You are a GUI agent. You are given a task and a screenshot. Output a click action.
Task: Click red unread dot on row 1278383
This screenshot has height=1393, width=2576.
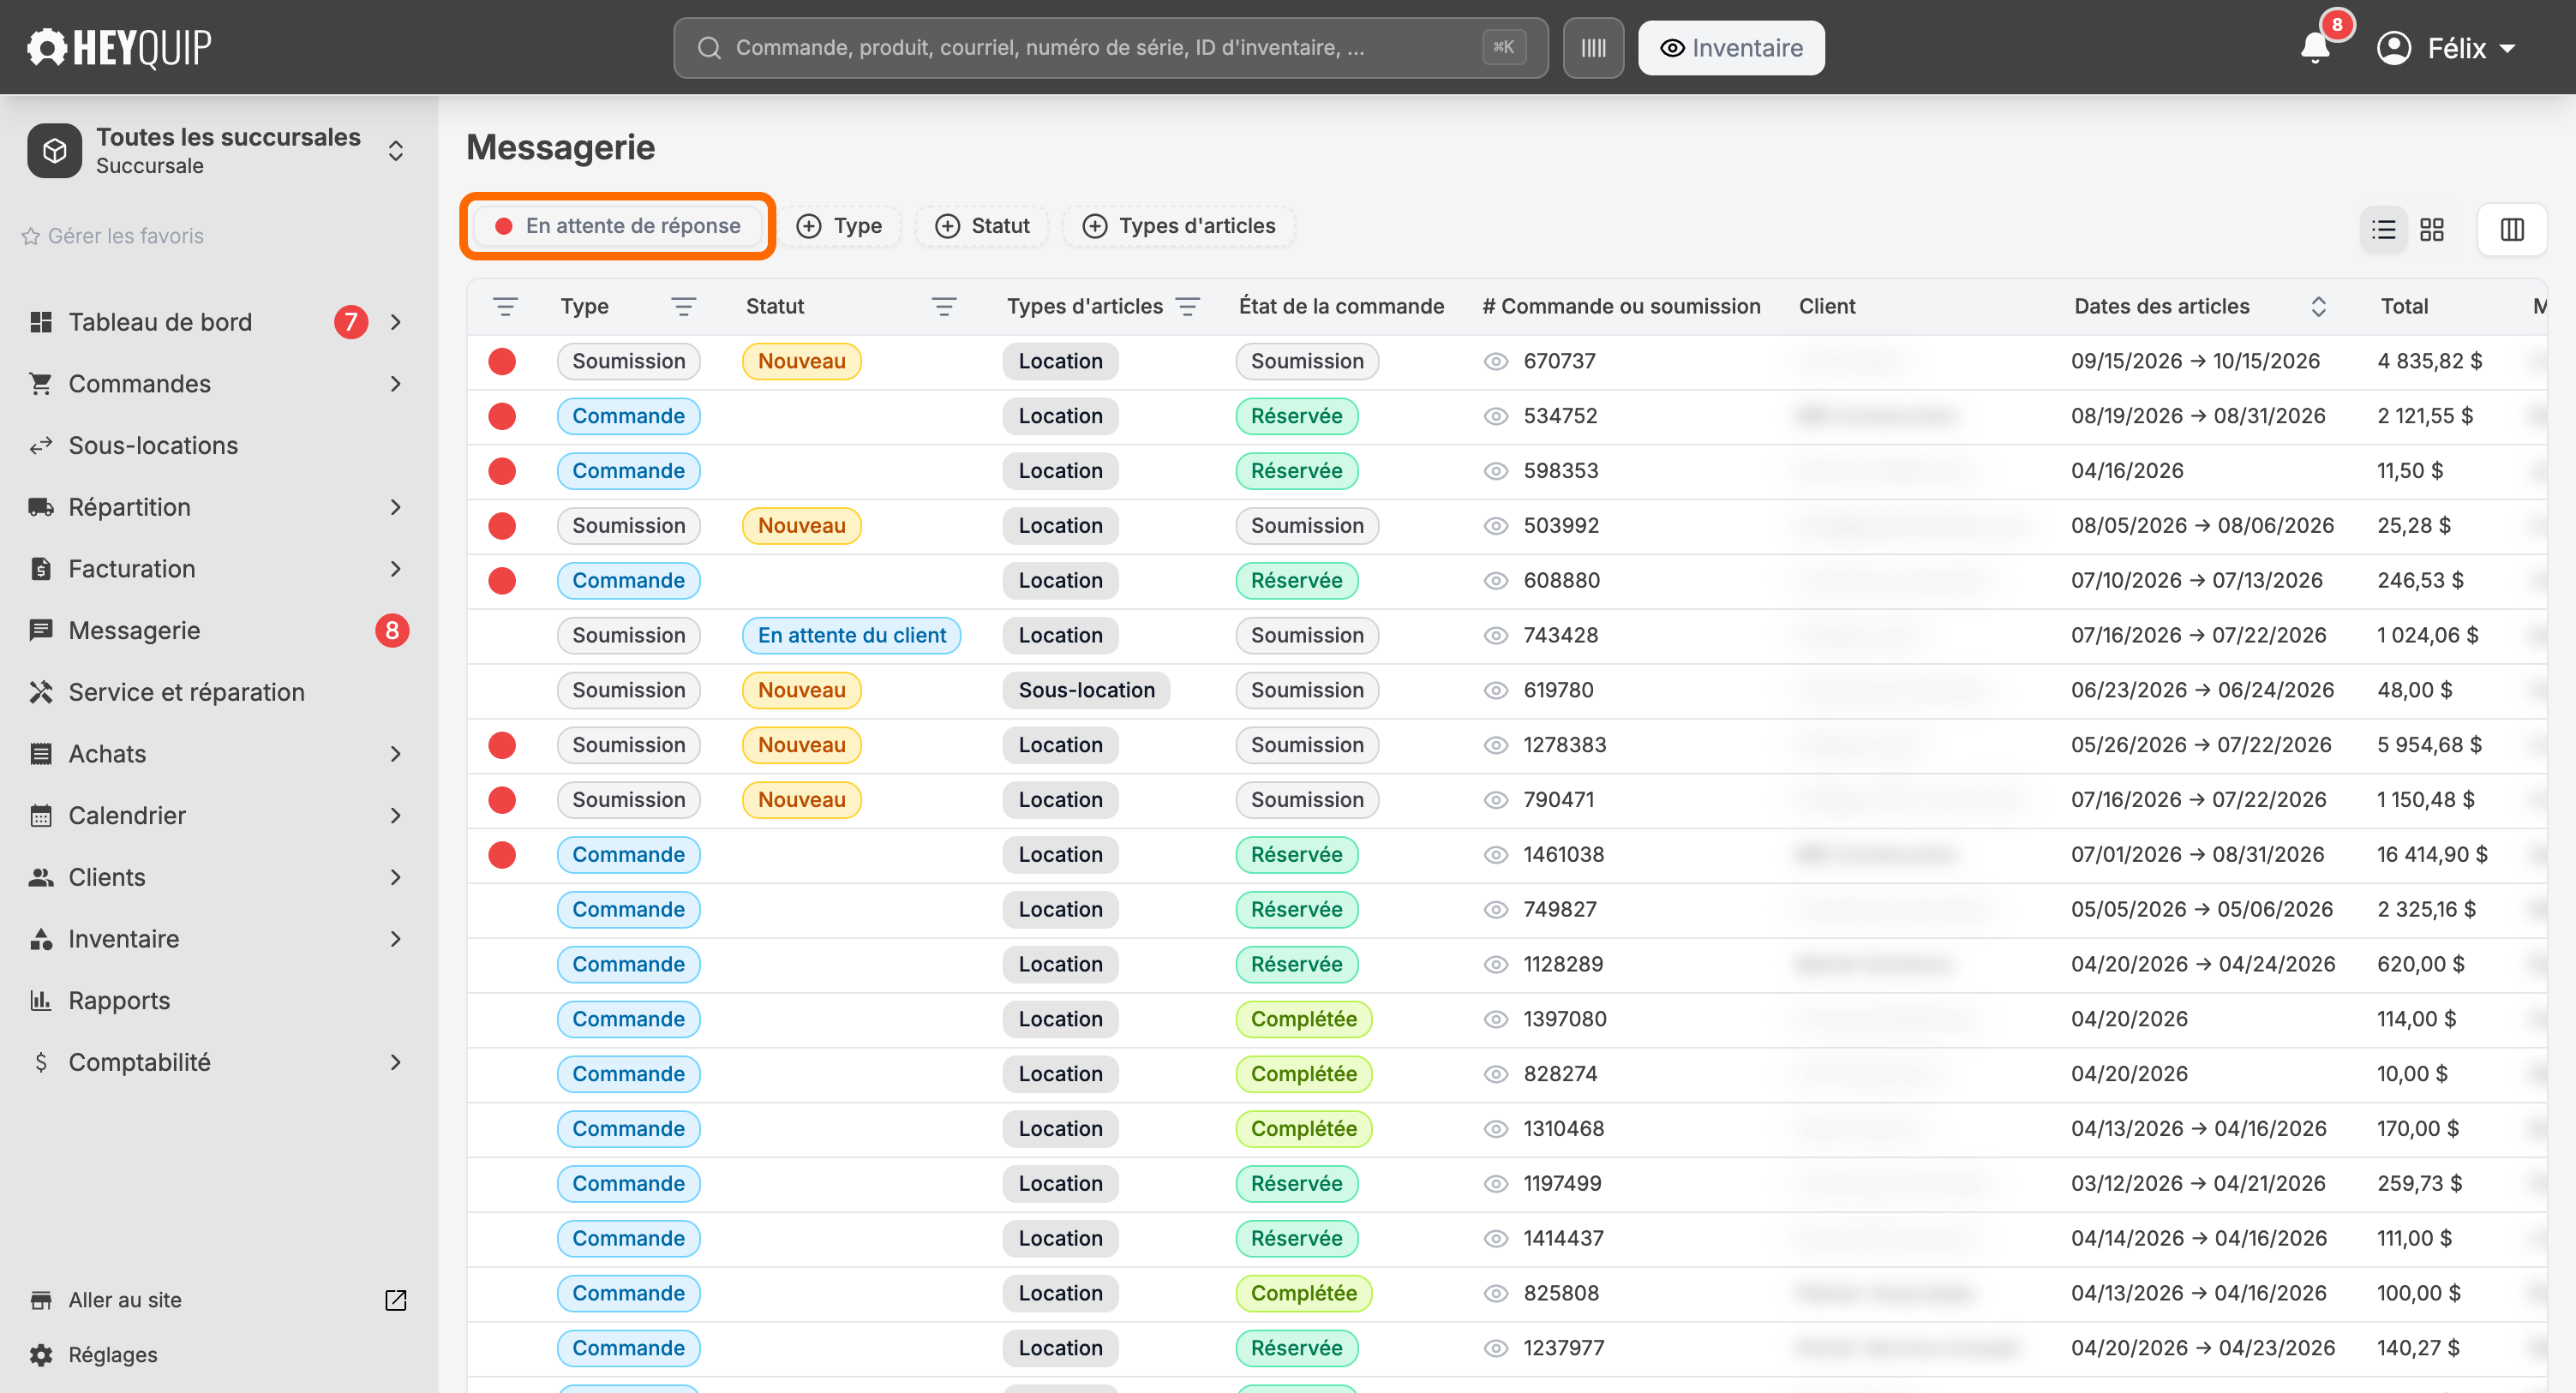coord(502,745)
